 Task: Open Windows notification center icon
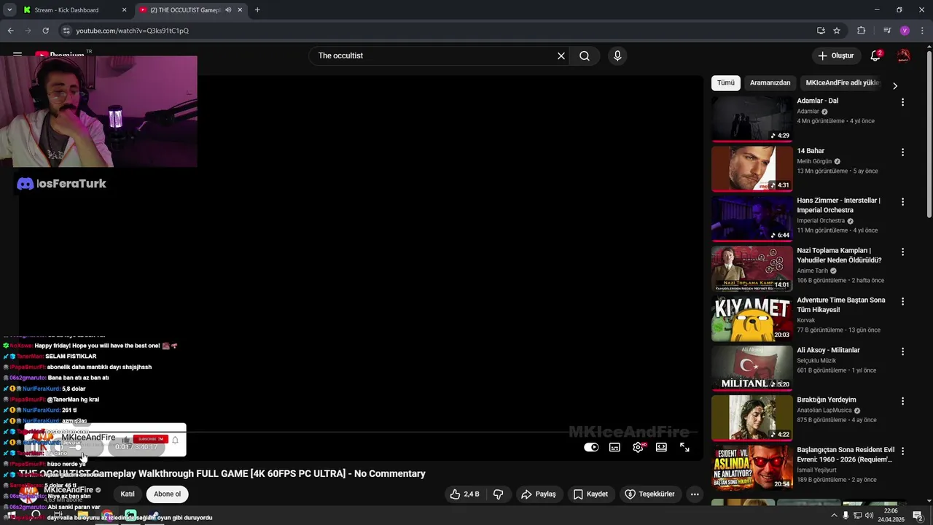918,516
